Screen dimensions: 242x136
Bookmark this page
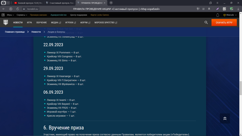coord(209,9)
